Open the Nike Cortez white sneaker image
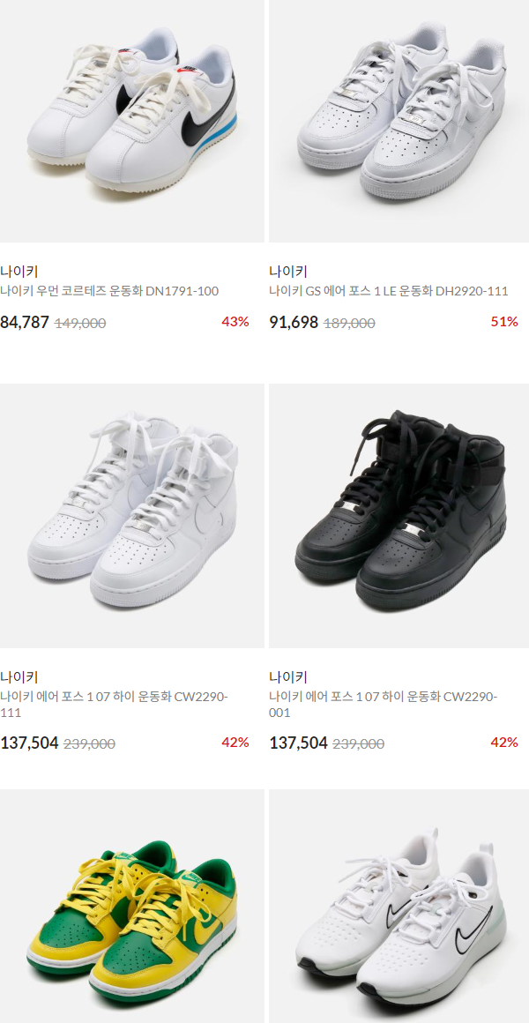Screen dimensions: 529x1023 131,121
